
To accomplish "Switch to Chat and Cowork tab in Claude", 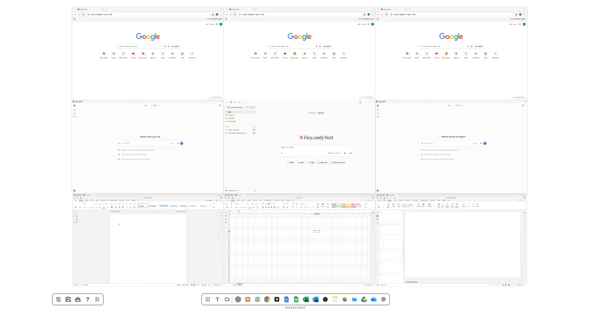I will coord(234,107).
